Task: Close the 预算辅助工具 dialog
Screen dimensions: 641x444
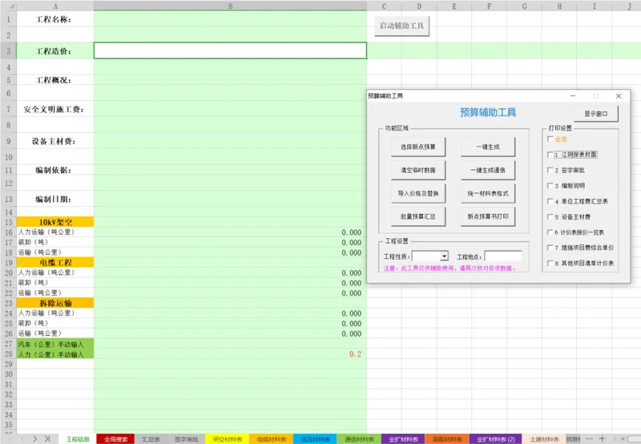Action: point(619,95)
